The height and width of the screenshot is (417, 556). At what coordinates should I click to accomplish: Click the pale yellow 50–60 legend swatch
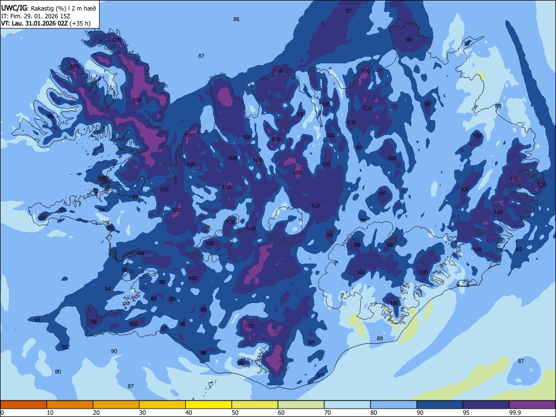pyautogui.click(x=255, y=405)
